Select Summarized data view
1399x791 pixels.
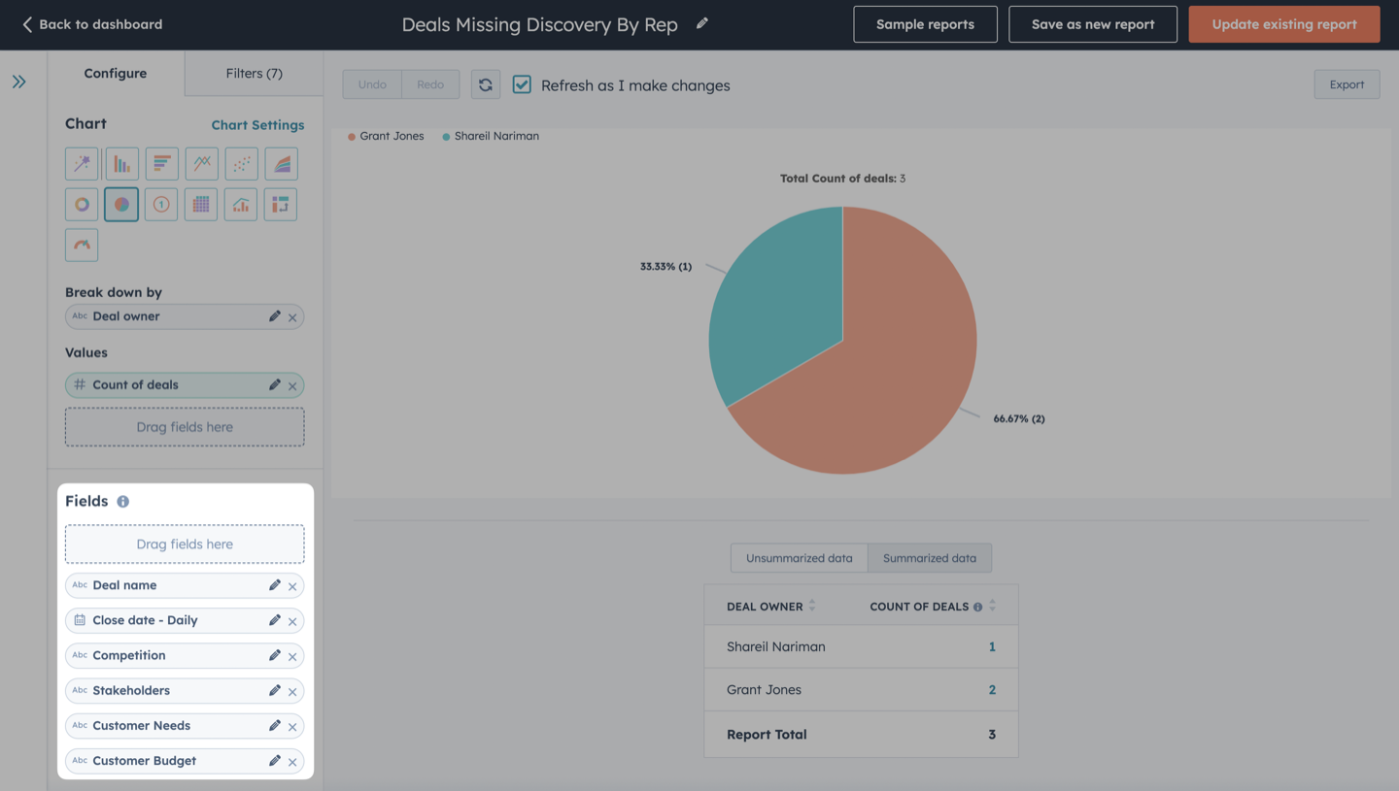point(930,558)
